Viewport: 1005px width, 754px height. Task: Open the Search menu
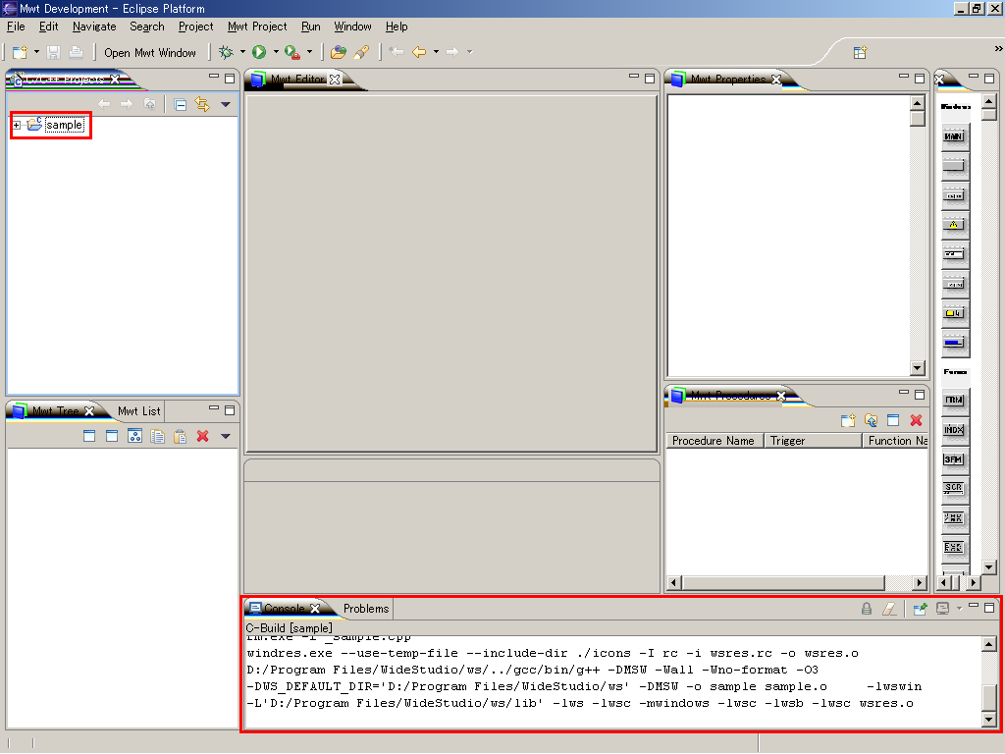tap(147, 27)
